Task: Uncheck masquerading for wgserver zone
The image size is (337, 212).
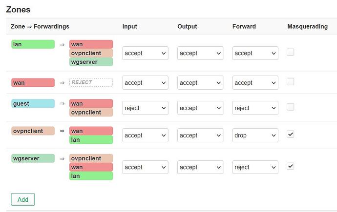Action: tap(290, 166)
